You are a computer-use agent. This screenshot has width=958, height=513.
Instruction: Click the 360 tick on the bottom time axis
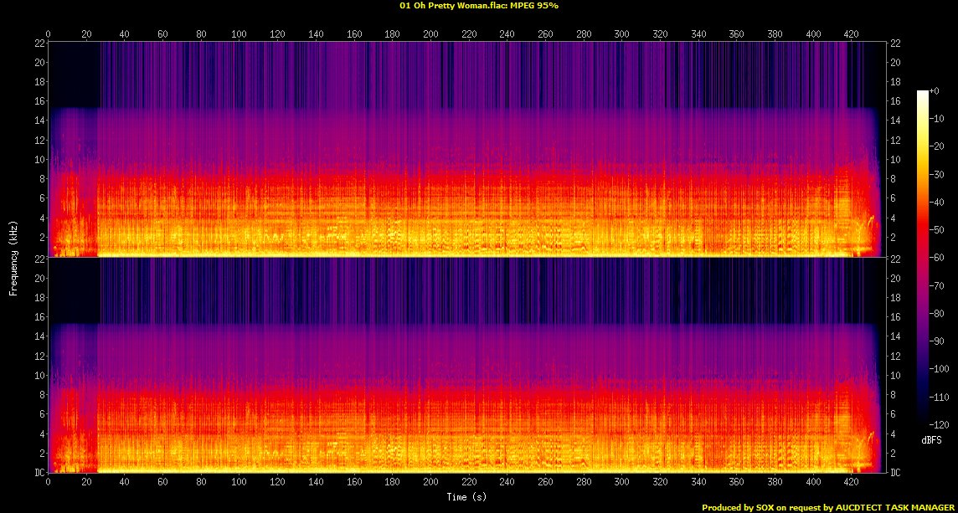737,483
